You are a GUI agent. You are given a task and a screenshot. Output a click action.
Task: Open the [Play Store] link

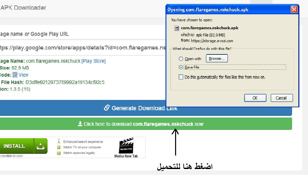click(x=93, y=61)
